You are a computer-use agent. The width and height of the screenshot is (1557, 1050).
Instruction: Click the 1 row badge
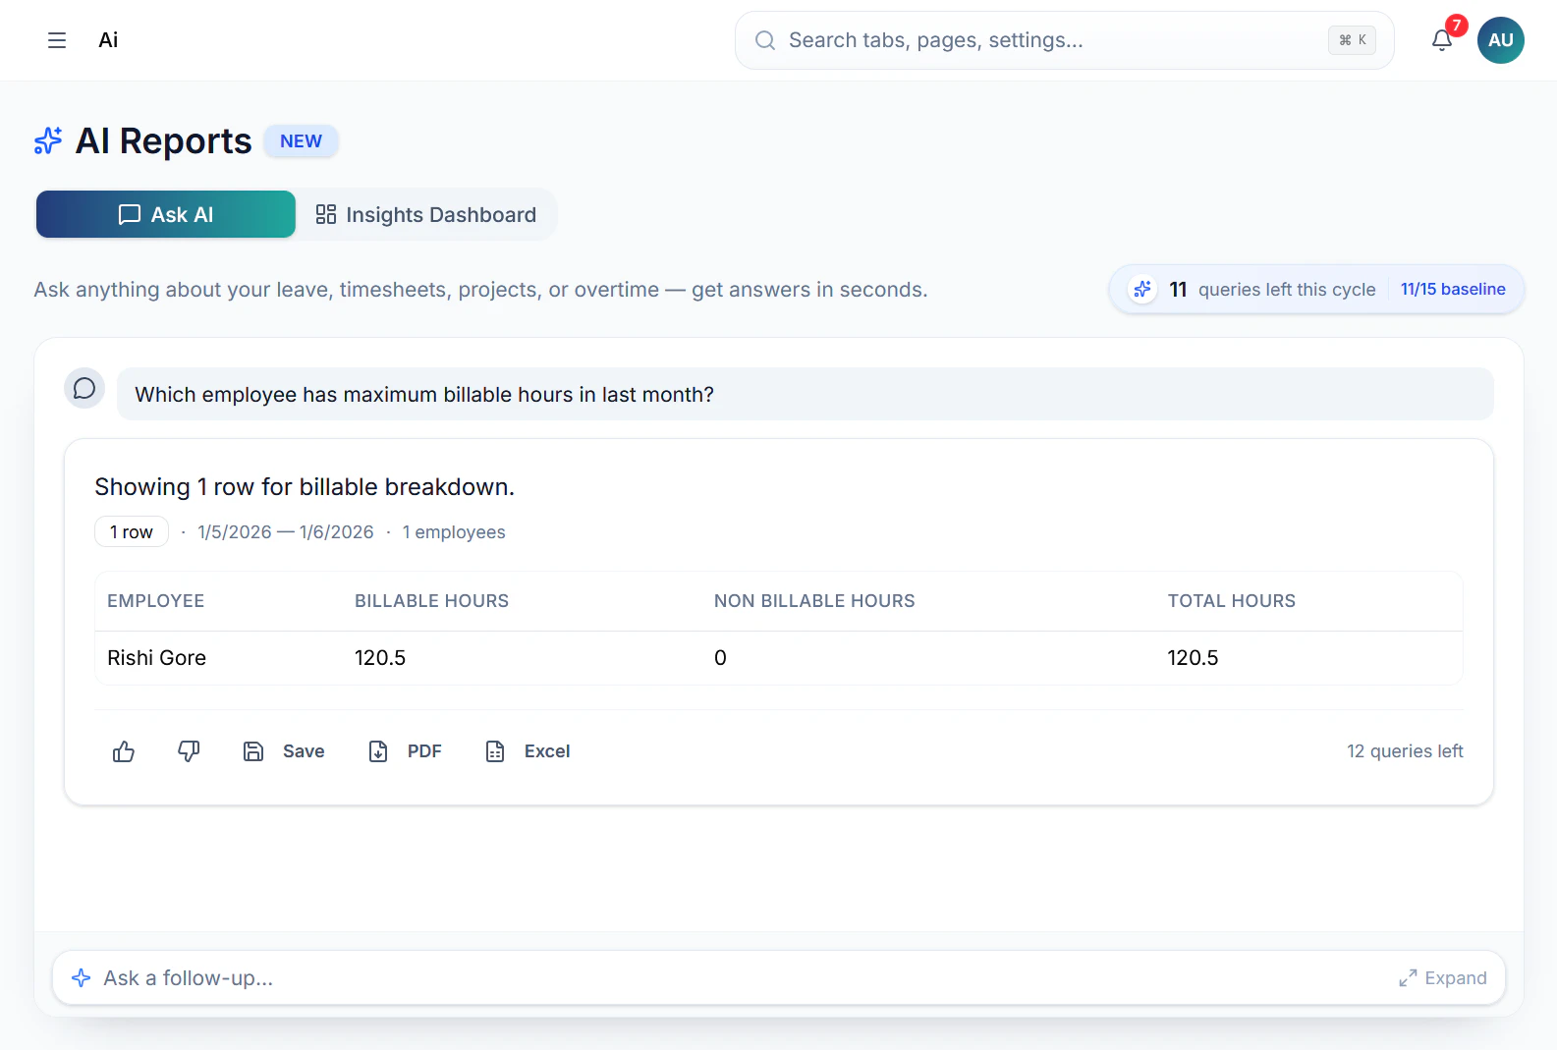(132, 531)
